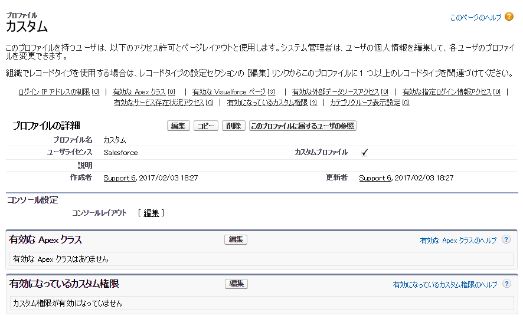Click 編集 button in 有効になっているカスタム権限 section
Screen dimensions: 523x319
pyautogui.click(x=236, y=284)
